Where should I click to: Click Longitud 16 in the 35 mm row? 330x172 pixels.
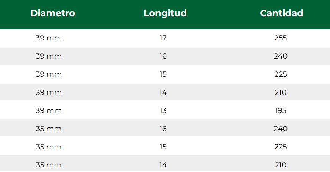tap(163, 129)
